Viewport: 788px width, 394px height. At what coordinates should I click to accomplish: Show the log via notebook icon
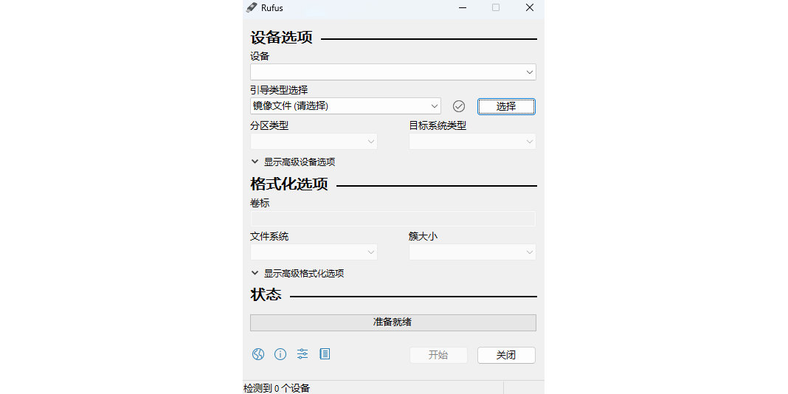325,354
